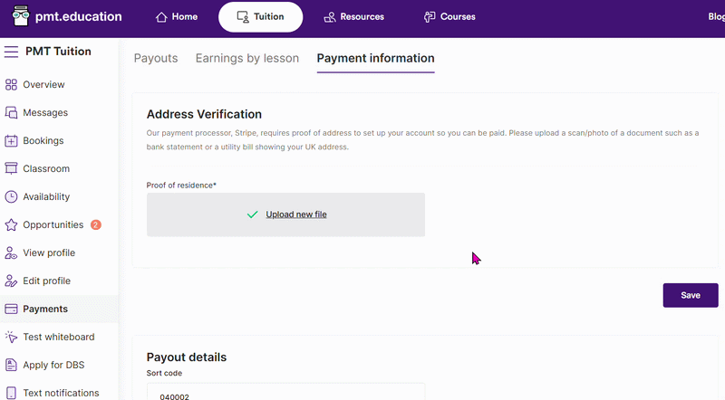Select the Payments card icon in sidebar

(11, 309)
